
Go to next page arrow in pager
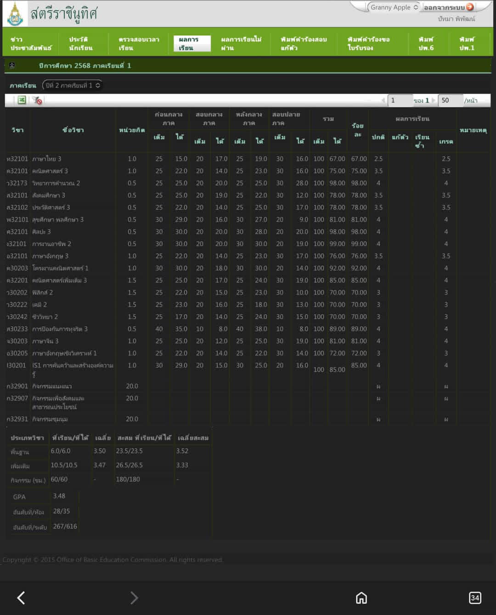point(433,101)
